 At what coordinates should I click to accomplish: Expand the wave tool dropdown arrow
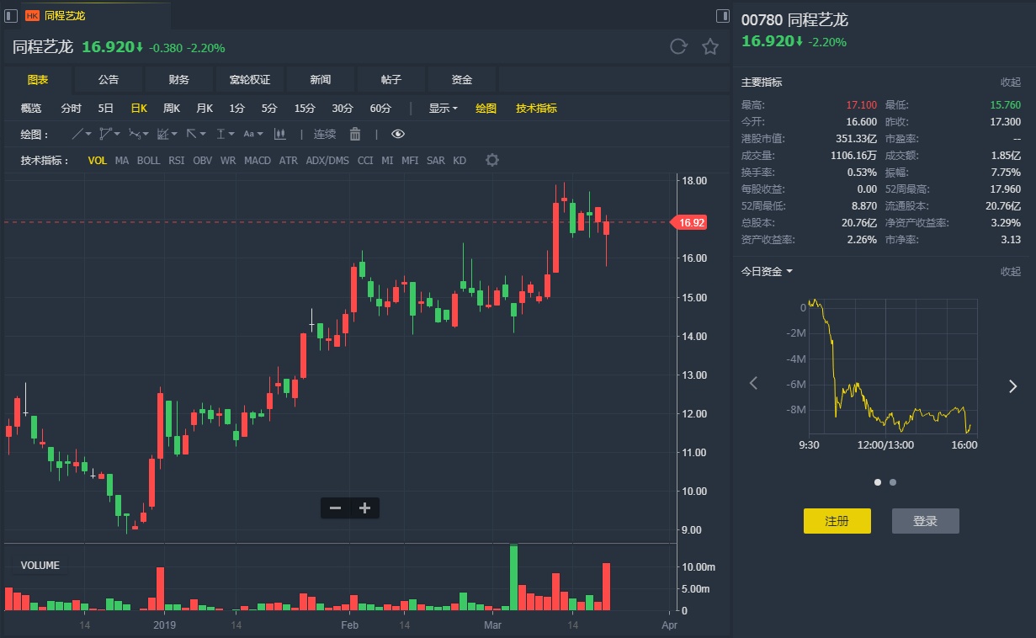tap(146, 134)
